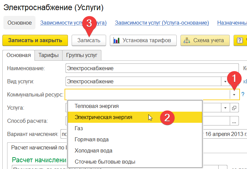
Task: Click the blue question mark next to Коммунальный ресурс
Action: (x=243, y=94)
